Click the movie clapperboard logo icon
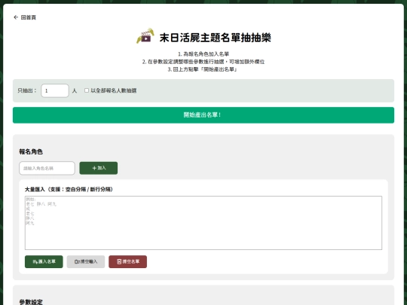 pos(145,36)
